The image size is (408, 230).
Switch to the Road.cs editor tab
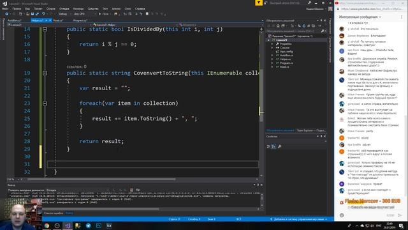coord(58,20)
